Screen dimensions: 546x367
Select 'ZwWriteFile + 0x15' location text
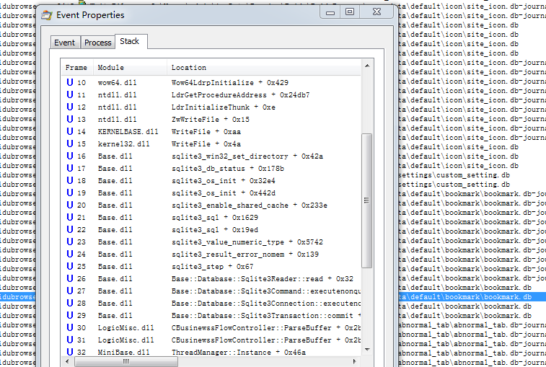point(211,120)
